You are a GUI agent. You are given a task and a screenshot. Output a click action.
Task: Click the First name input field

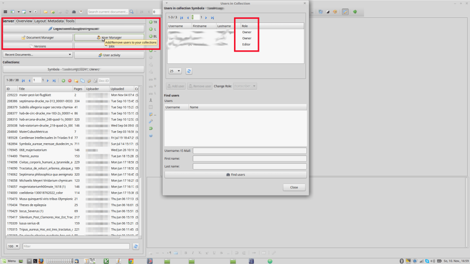250,158
